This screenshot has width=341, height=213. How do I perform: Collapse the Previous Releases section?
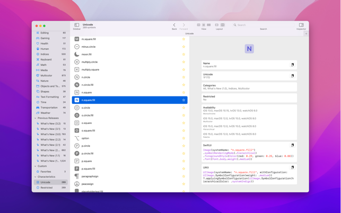click(35, 118)
